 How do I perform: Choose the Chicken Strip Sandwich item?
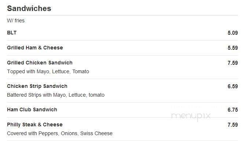click(37, 86)
